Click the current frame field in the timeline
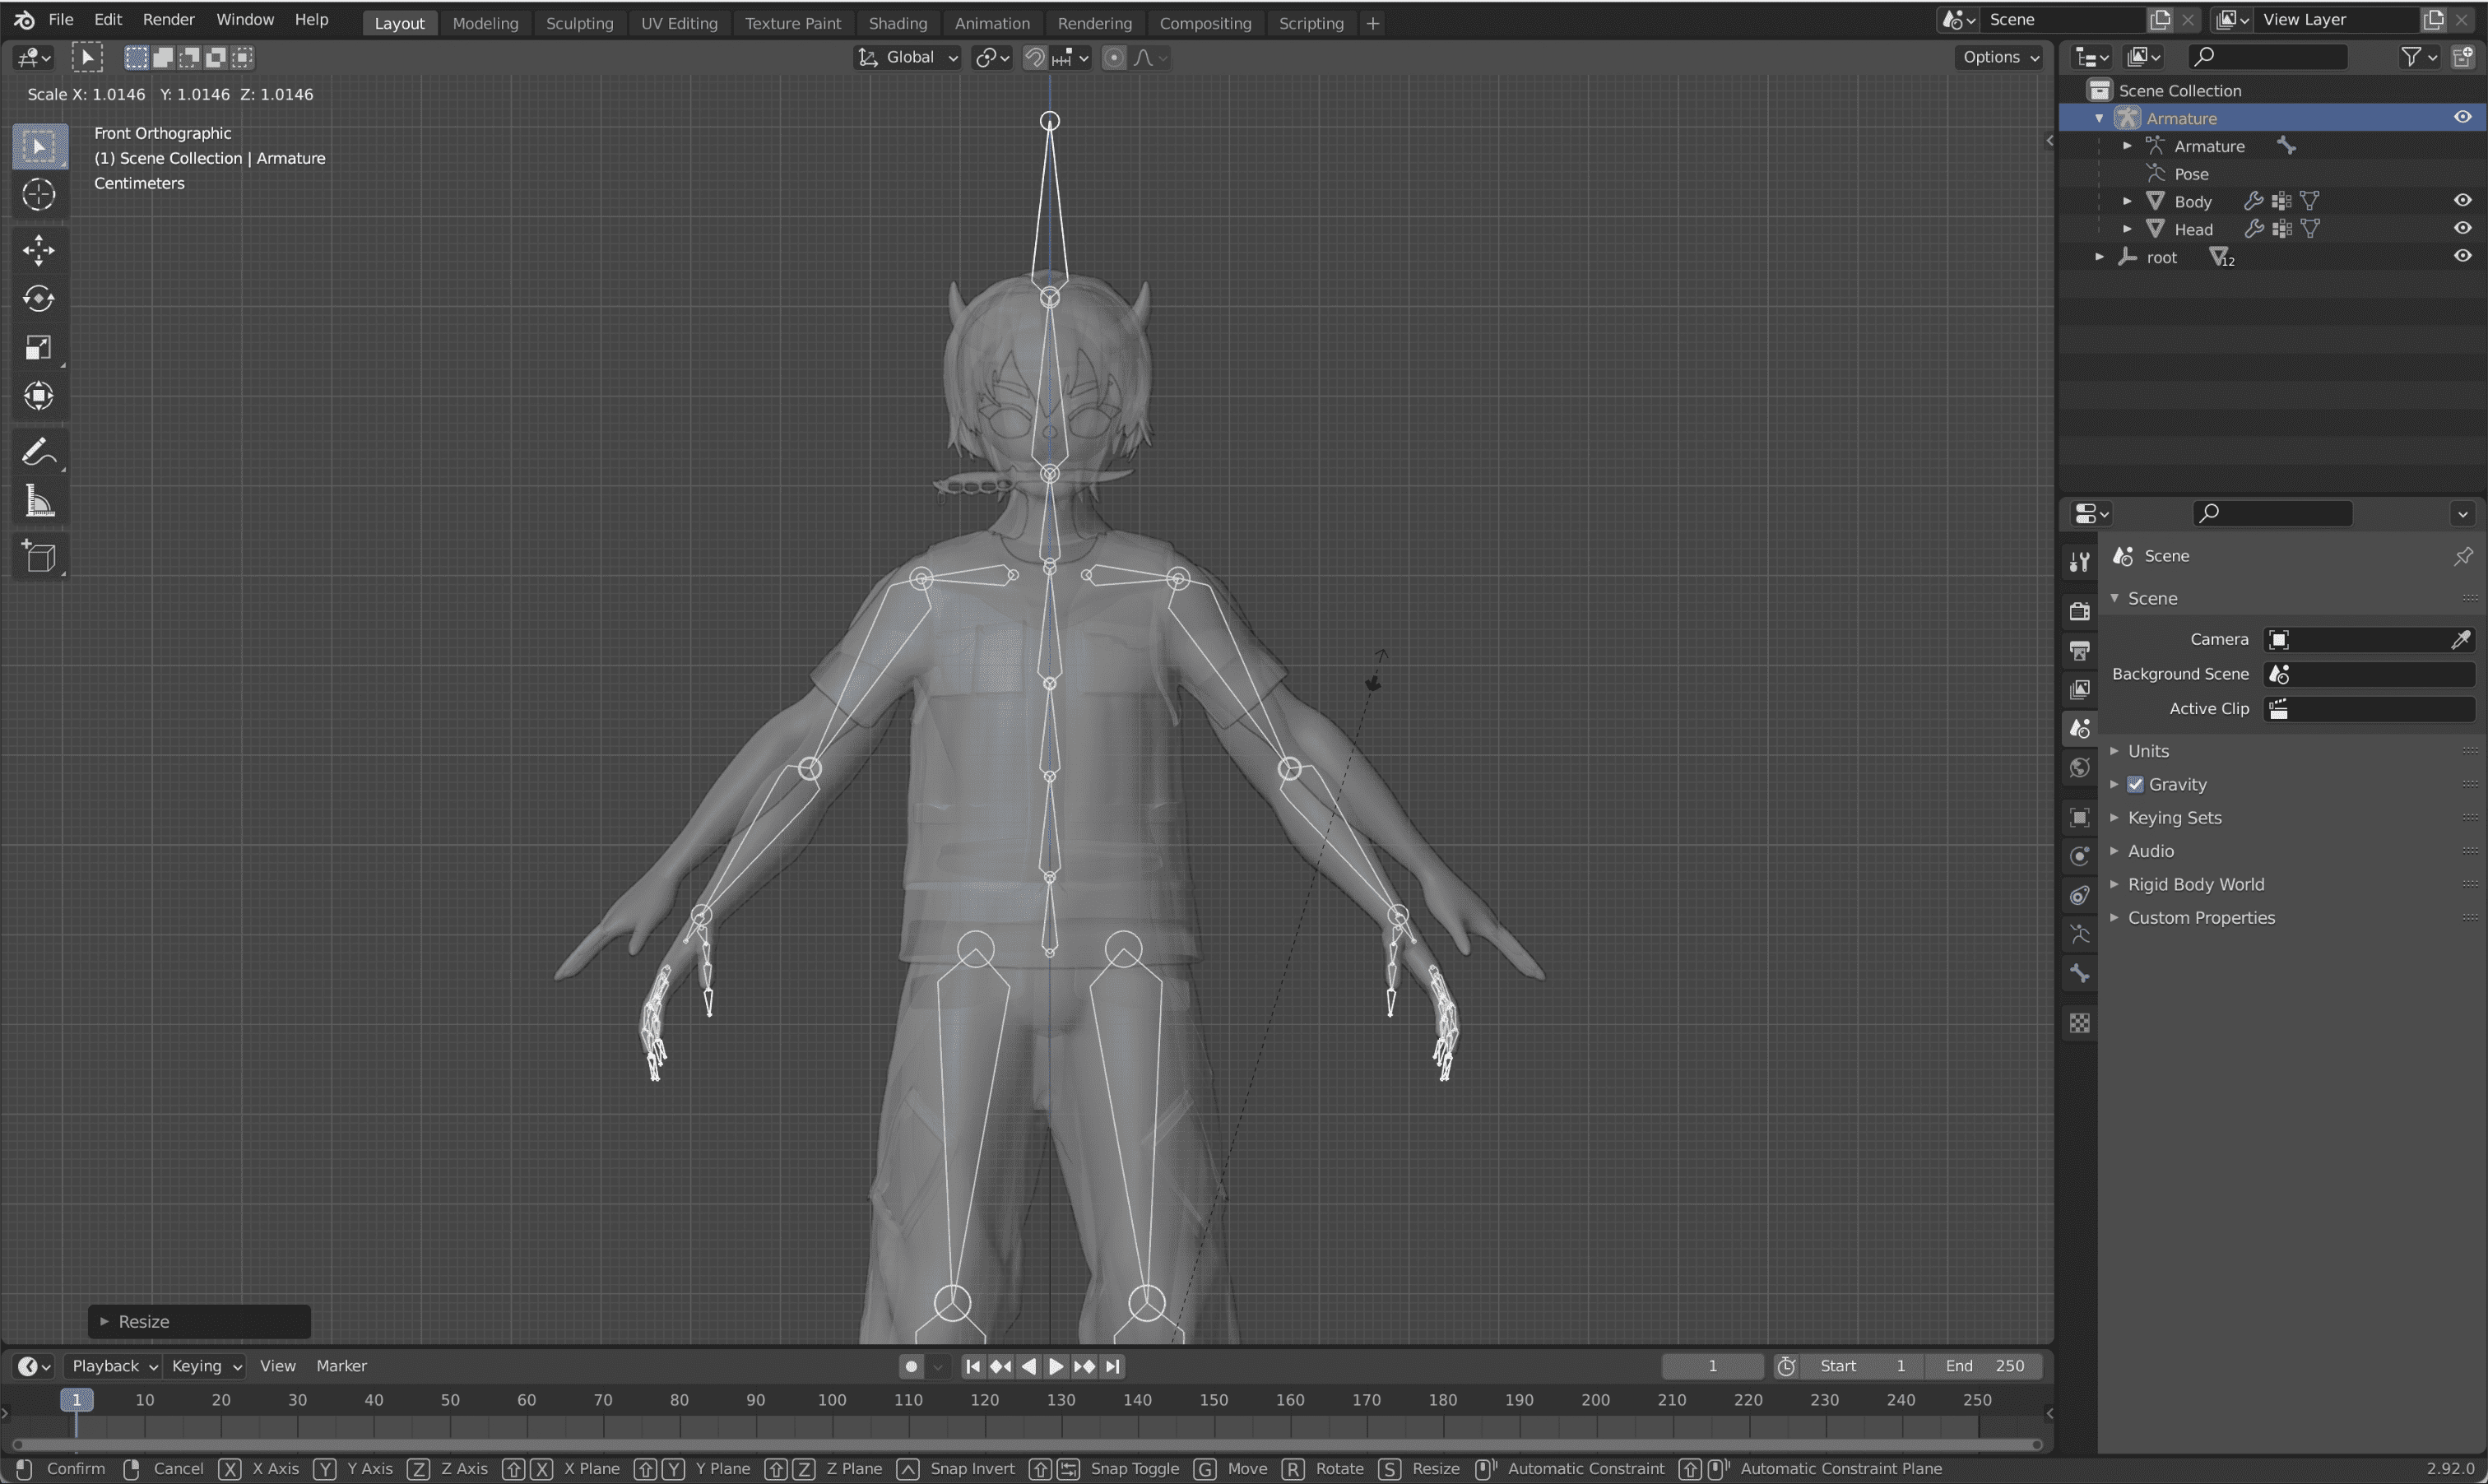Image resolution: width=2488 pixels, height=1484 pixels. click(x=1712, y=1366)
